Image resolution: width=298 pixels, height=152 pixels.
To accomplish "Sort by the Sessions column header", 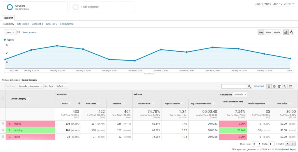I will point(117,104).
